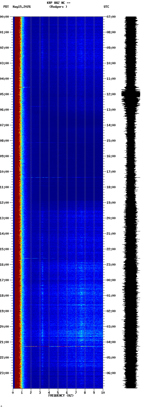Click the UTC time label '00:00'

pyautogui.click(x=111, y=280)
